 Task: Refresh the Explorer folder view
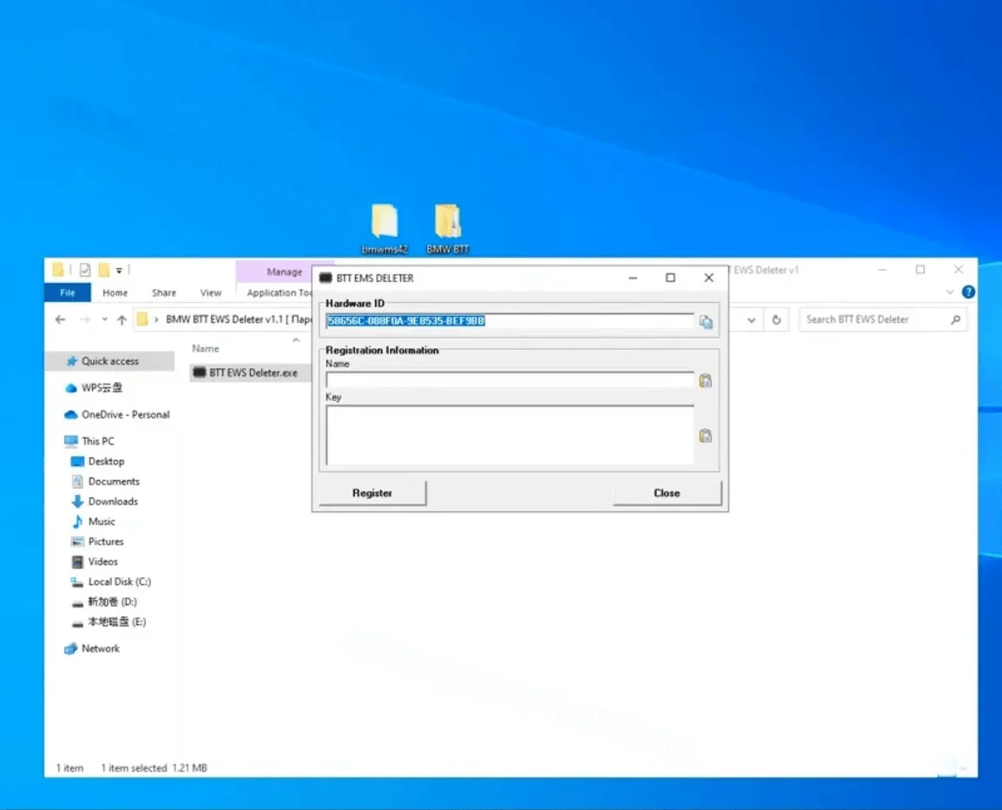776,319
